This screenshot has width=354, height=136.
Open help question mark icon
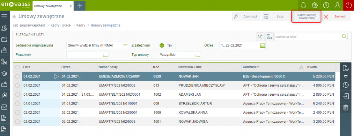[x=326, y=5]
